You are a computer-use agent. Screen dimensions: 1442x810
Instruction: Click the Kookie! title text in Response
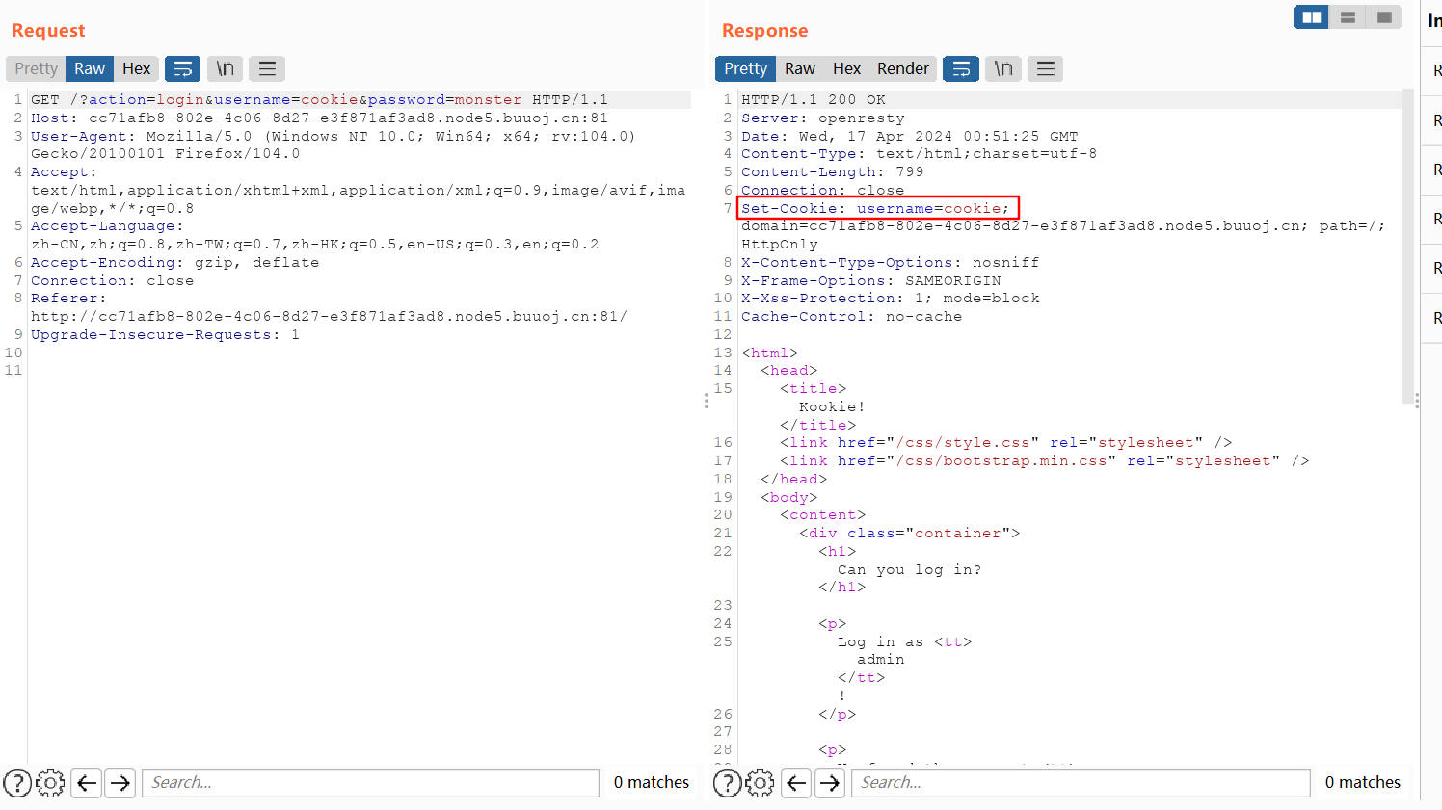point(832,406)
